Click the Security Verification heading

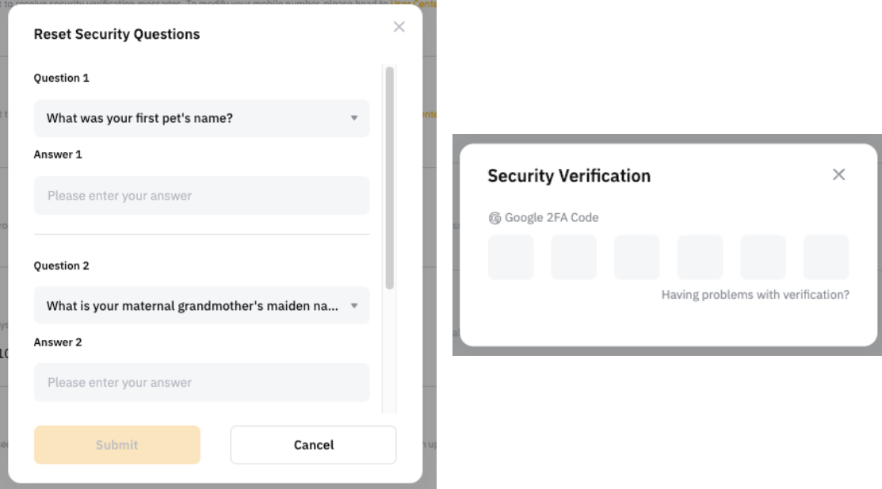coord(569,176)
